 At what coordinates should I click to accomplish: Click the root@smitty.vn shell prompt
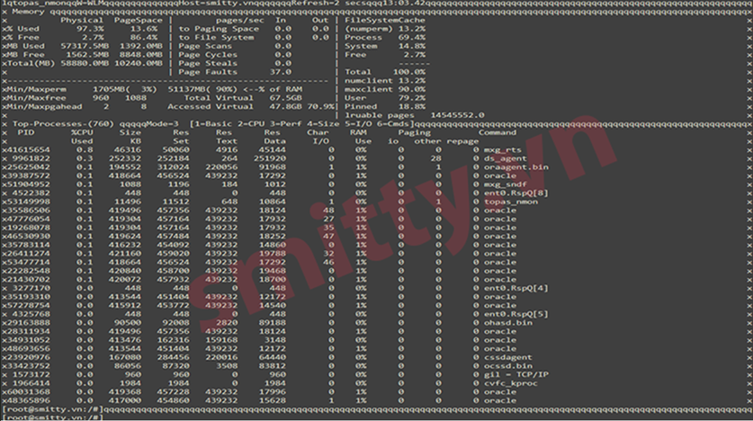click(x=53, y=409)
